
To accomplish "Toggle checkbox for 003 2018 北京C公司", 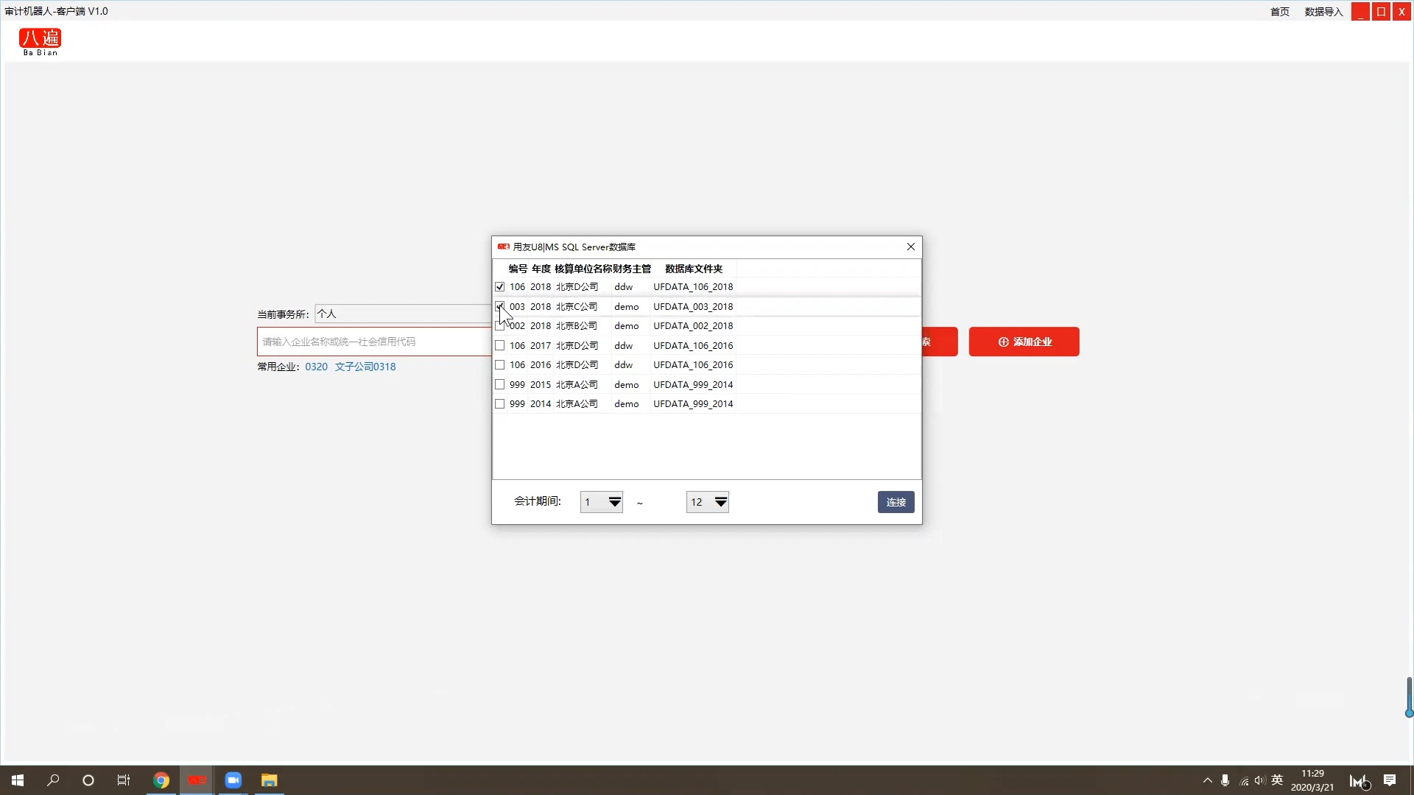I will [500, 306].
